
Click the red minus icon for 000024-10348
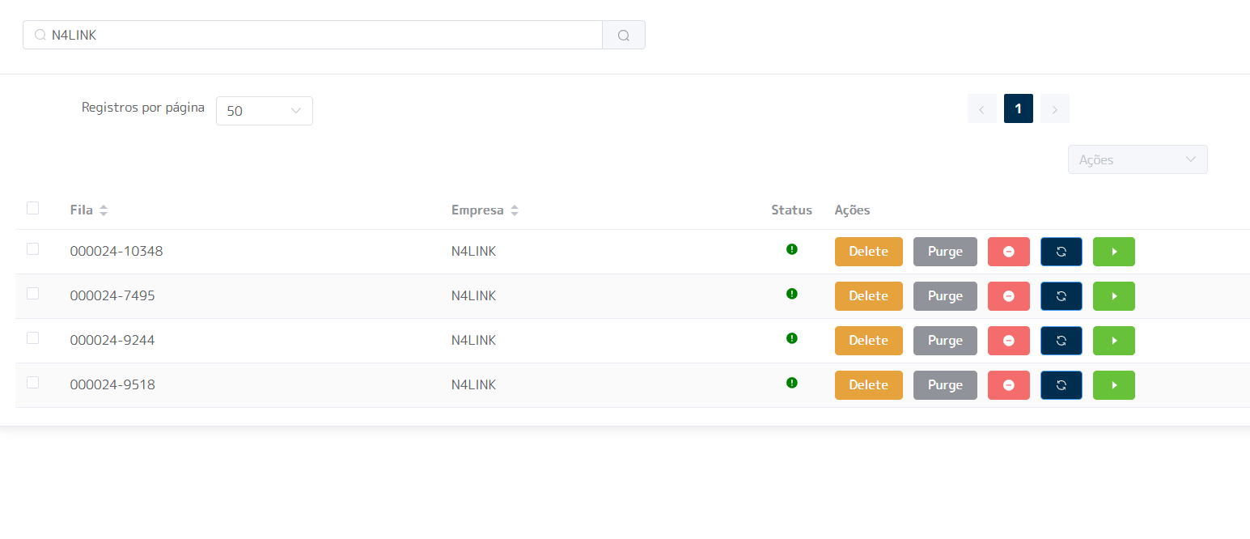coord(1009,252)
